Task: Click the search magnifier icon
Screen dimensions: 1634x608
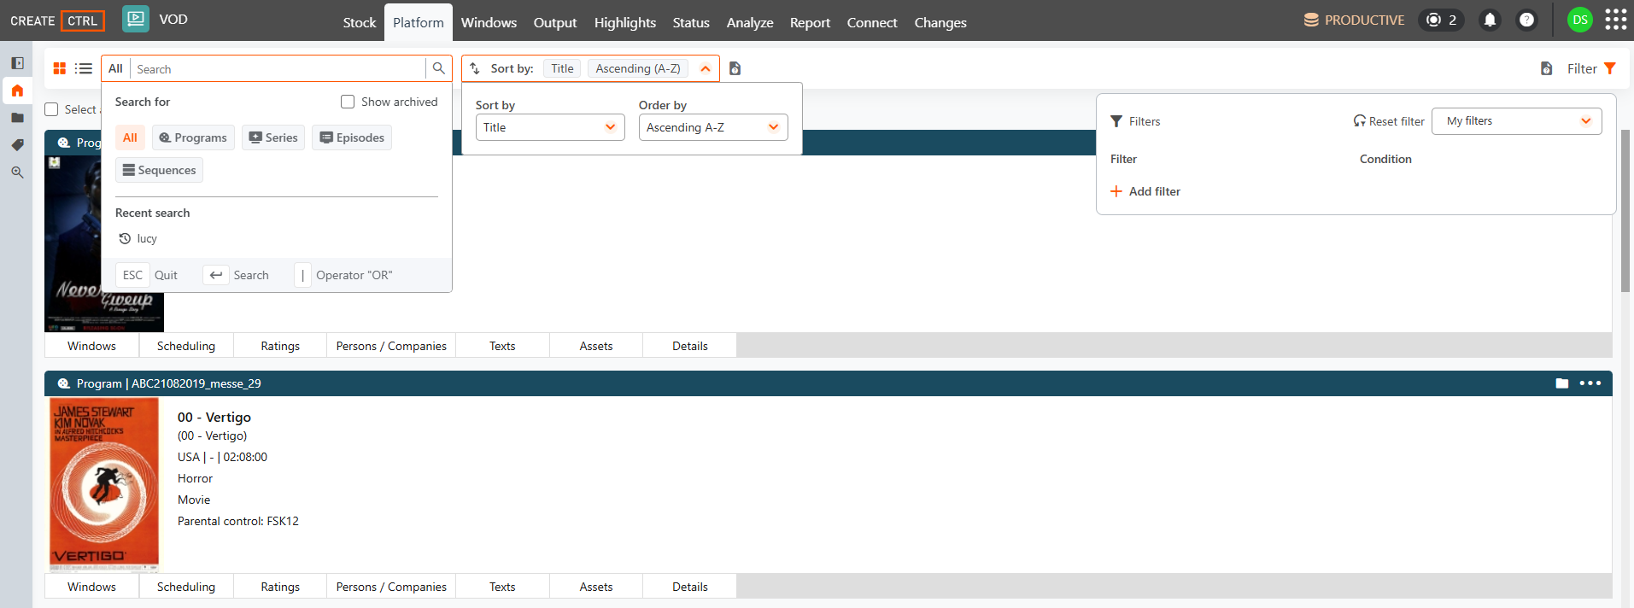Action: pos(439,68)
